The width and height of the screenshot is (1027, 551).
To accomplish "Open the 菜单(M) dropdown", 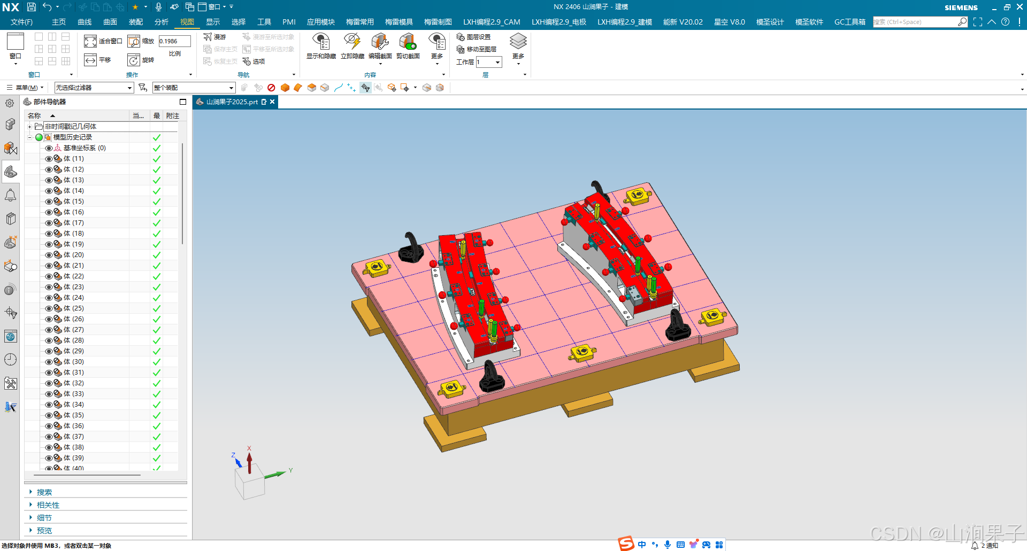I will coord(25,88).
